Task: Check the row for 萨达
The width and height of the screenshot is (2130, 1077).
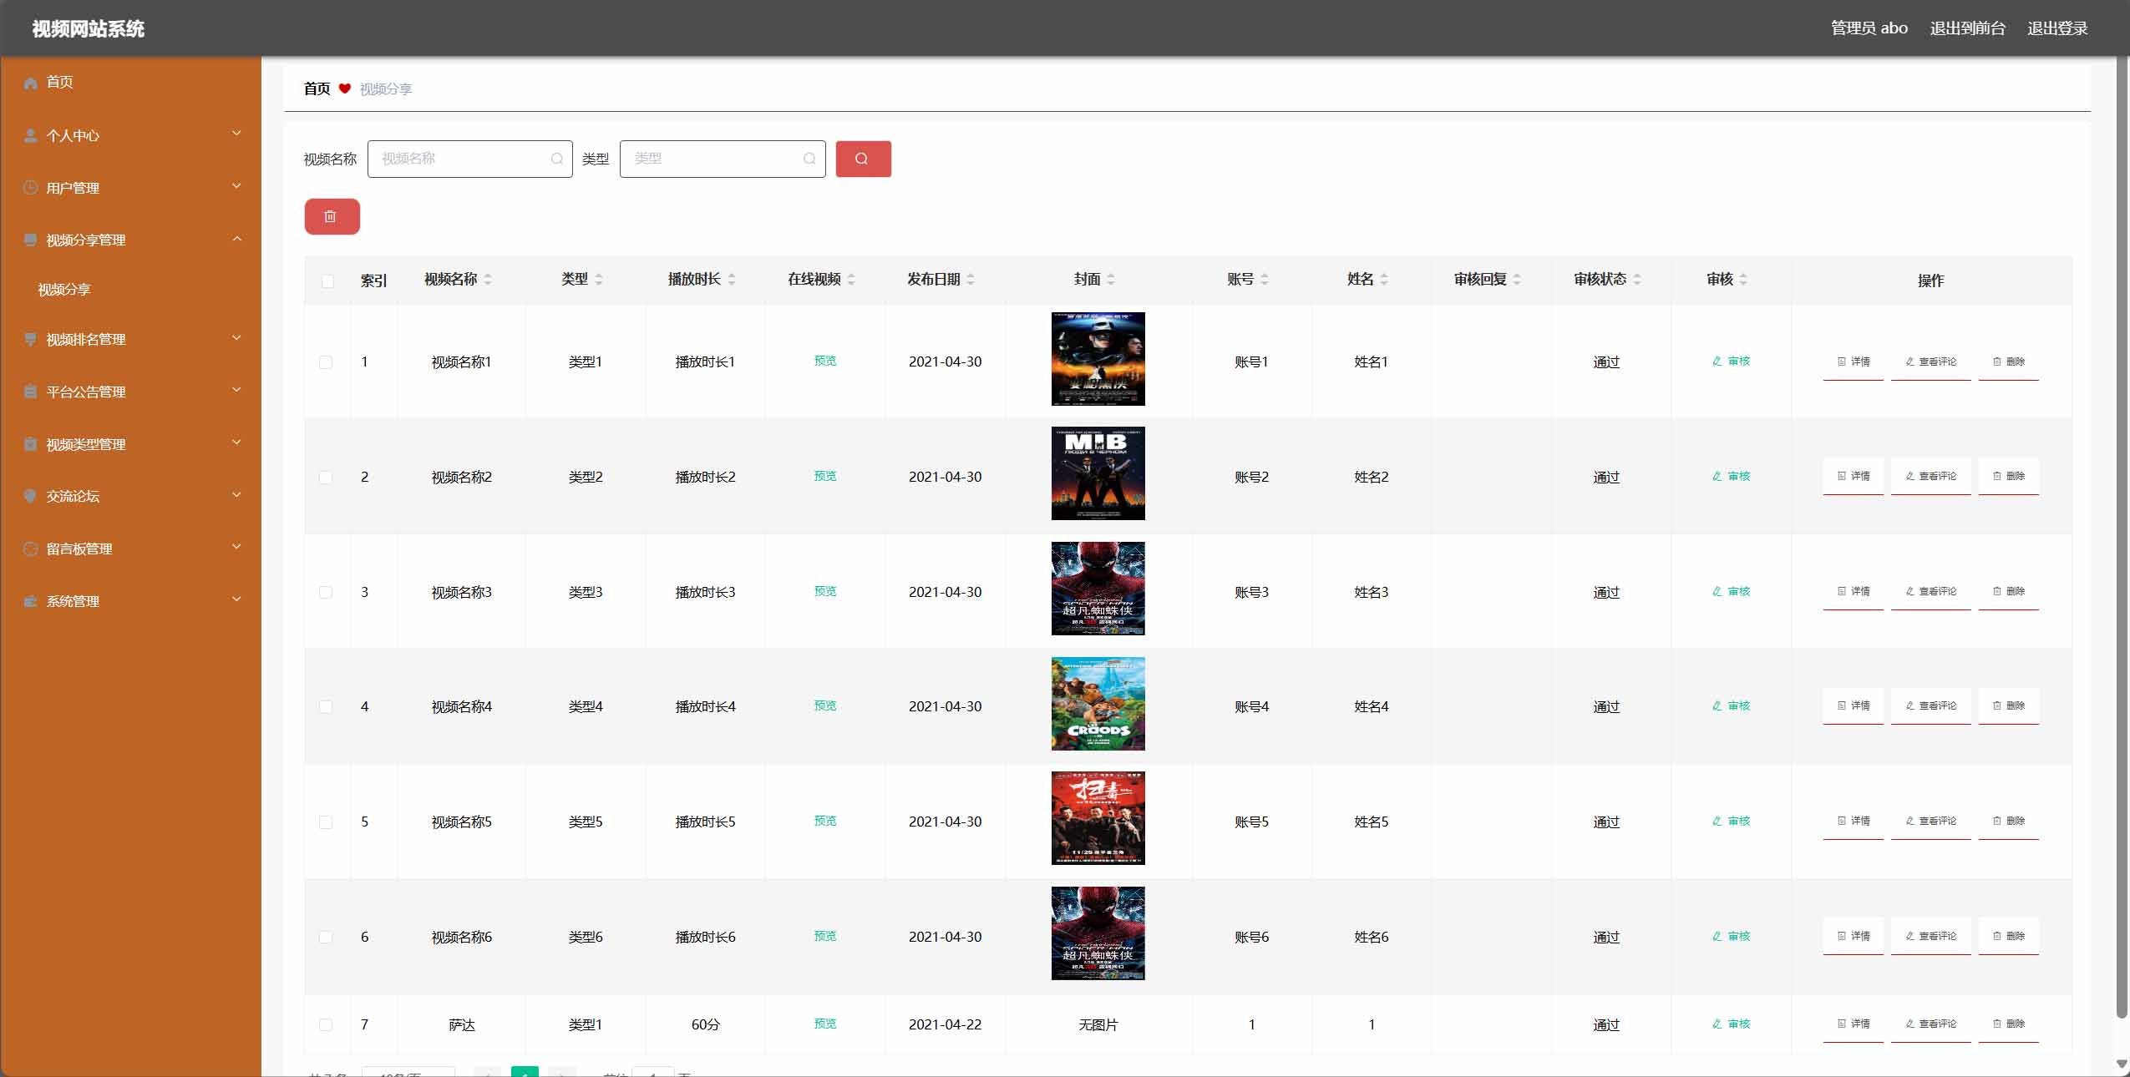Action: click(x=326, y=1024)
